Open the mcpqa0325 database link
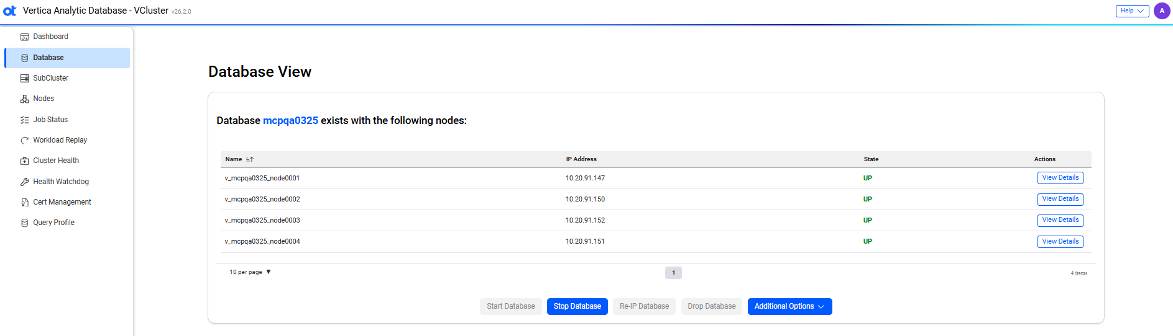Screen dimensions: 1173x336 click(x=290, y=120)
